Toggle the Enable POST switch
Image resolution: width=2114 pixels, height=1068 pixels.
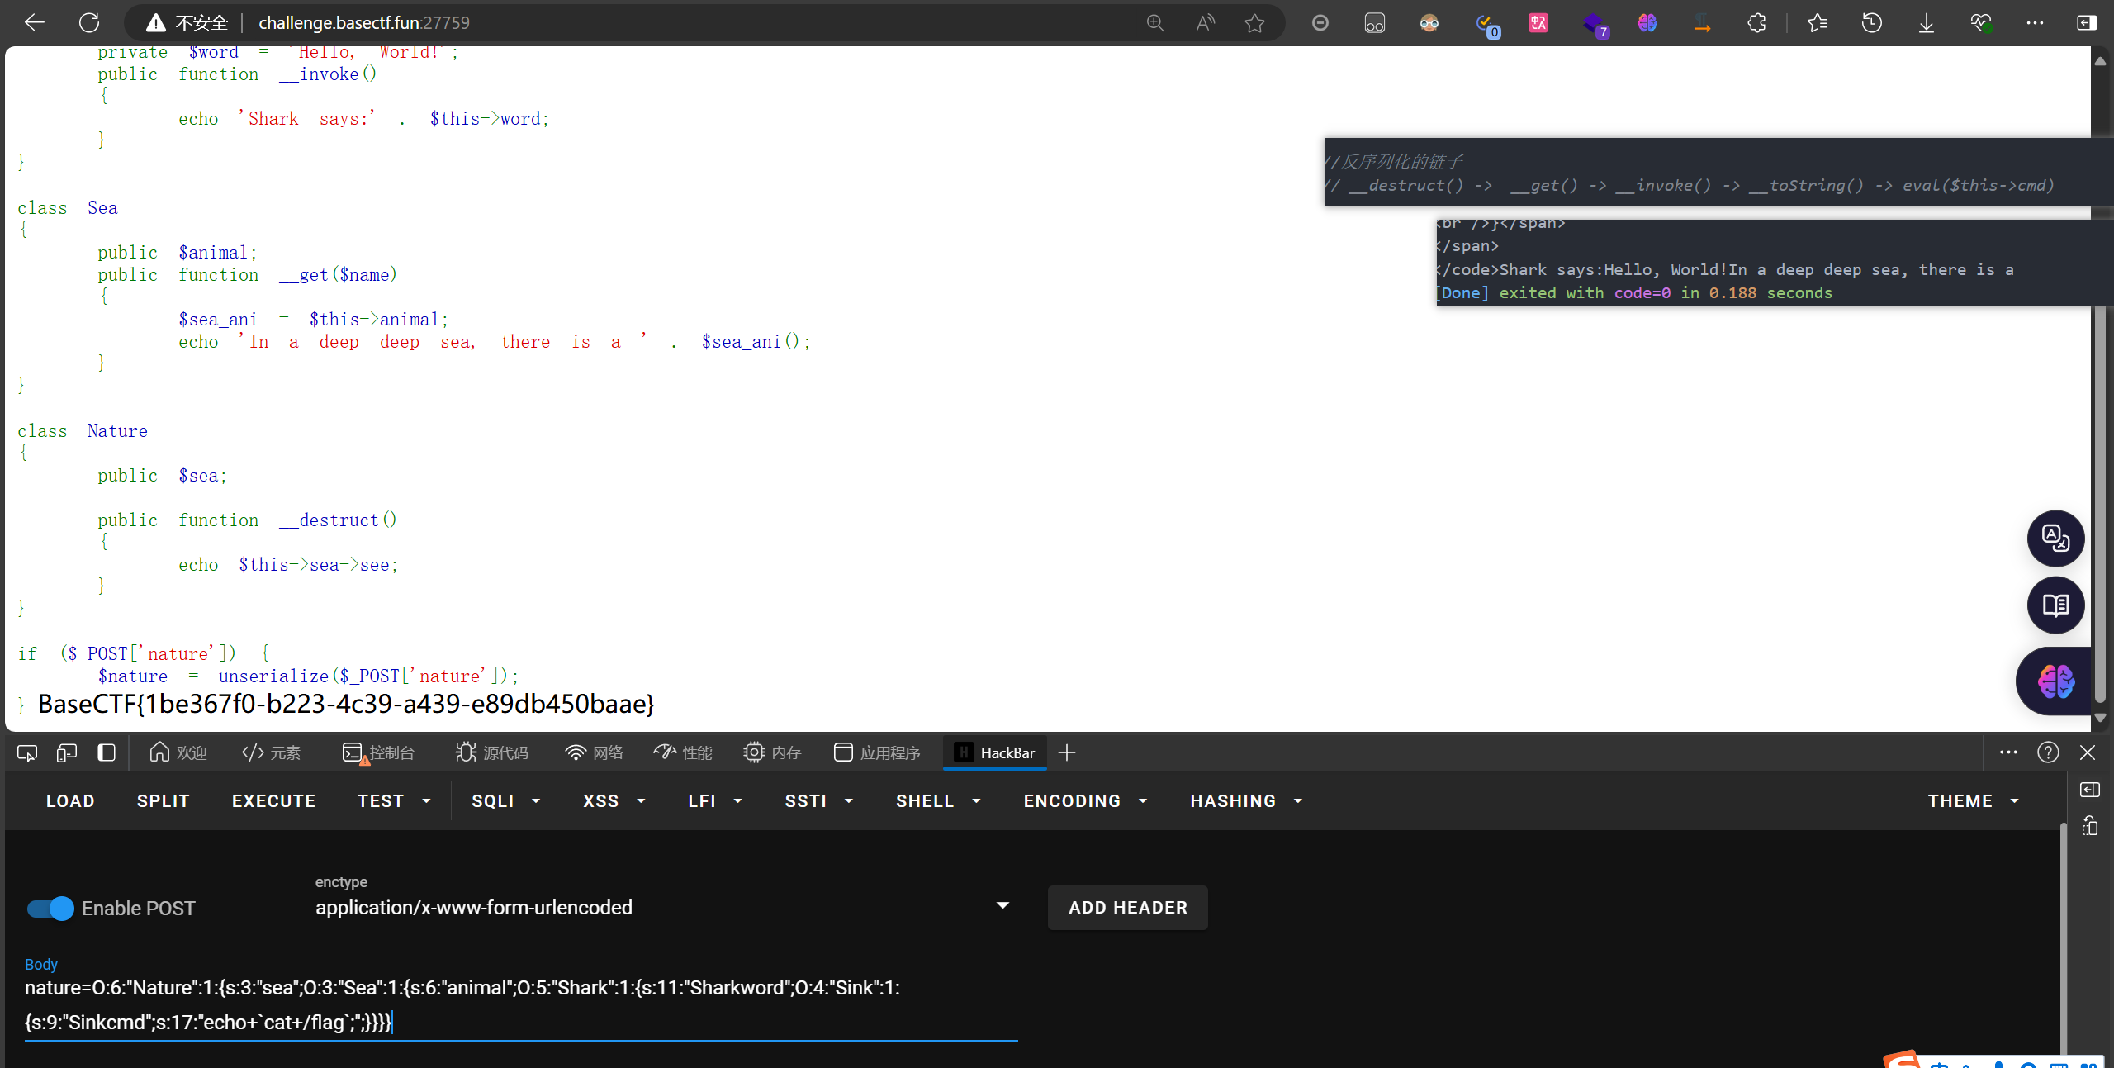coord(50,909)
